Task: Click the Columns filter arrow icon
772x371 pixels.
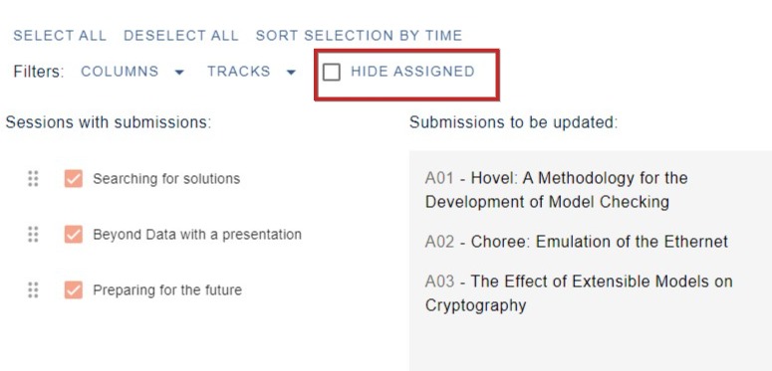Action: pos(179,73)
